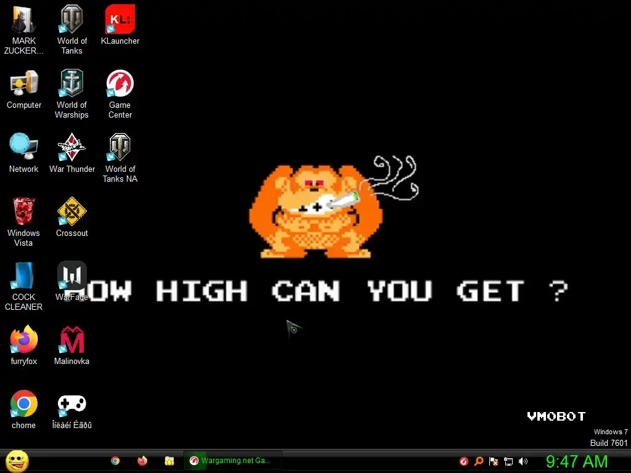Open pinned file explorer folder in taskbar

tap(169, 461)
